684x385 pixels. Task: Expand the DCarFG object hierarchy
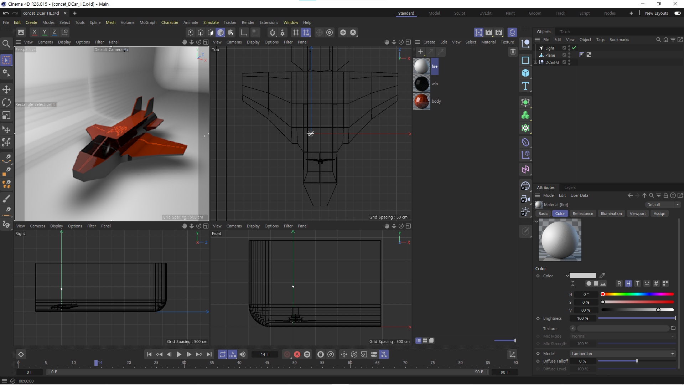pos(536,62)
